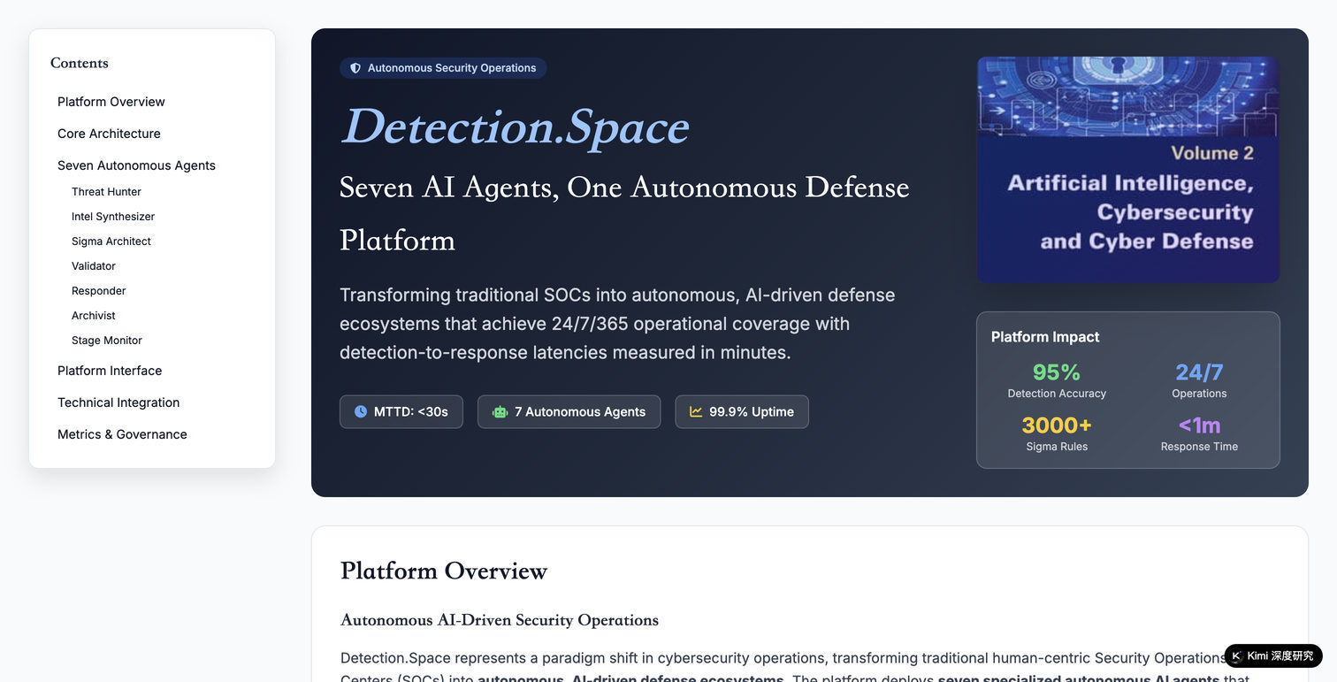Viewport: 1337px width, 682px height.
Task: Click the shield icon in Autonomous Security Operations badge
Action: (355, 68)
